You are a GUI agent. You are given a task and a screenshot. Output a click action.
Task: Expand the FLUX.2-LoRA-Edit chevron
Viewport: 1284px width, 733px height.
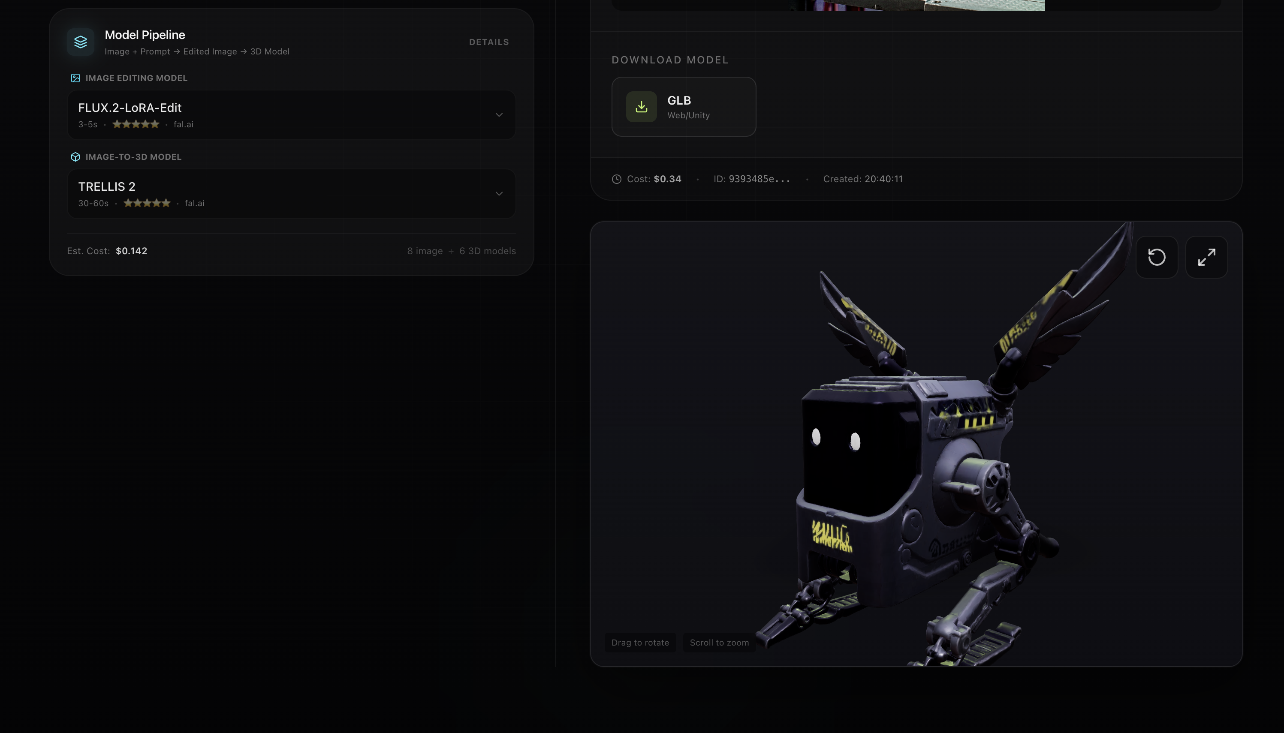coord(498,115)
